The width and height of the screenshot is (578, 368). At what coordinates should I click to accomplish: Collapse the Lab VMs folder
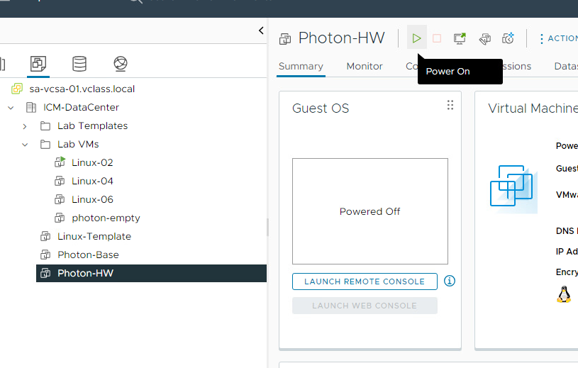coord(25,145)
